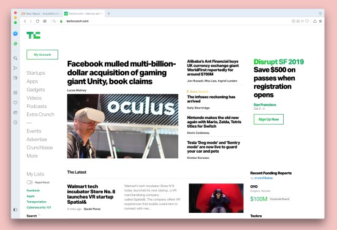Click the TC TechCrunch logo

coord(33,35)
